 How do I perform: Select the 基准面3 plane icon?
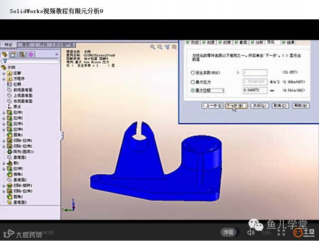pos(10,202)
